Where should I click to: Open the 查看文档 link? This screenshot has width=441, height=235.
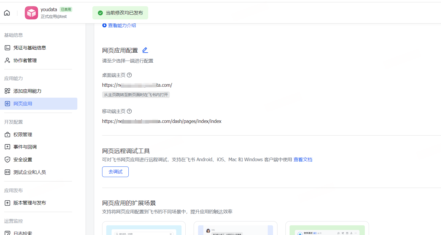[x=303, y=159]
